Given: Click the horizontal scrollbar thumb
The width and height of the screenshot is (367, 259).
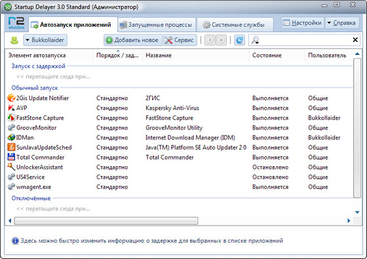Looking at the screenshot, I should pos(106,220).
